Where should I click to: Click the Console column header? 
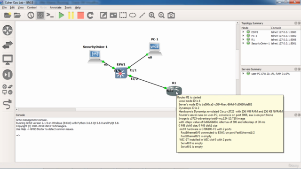(285, 28)
